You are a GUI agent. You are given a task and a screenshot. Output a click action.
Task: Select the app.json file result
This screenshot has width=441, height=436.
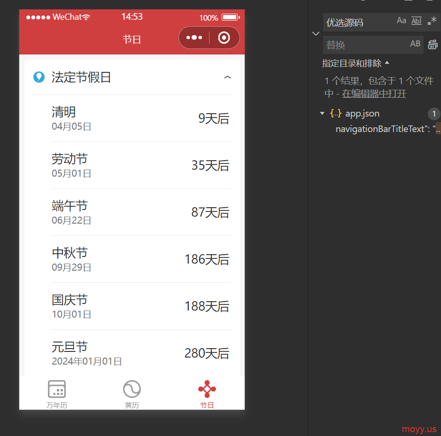pyautogui.click(x=362, y=114)
